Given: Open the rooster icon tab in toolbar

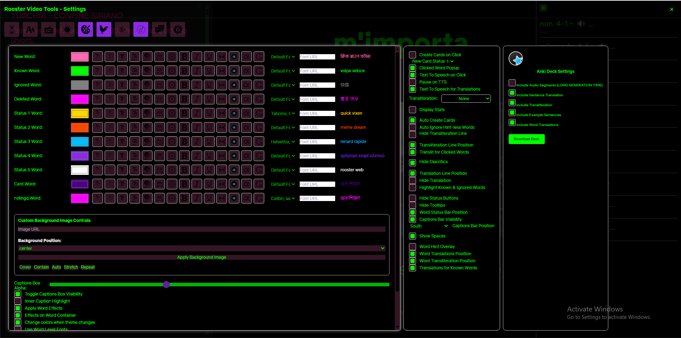Looking at the screenshot, I should 104,29.
